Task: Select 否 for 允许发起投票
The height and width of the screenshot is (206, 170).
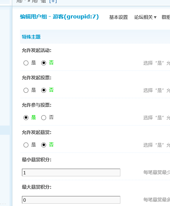Action: click(x=43, y=90)
